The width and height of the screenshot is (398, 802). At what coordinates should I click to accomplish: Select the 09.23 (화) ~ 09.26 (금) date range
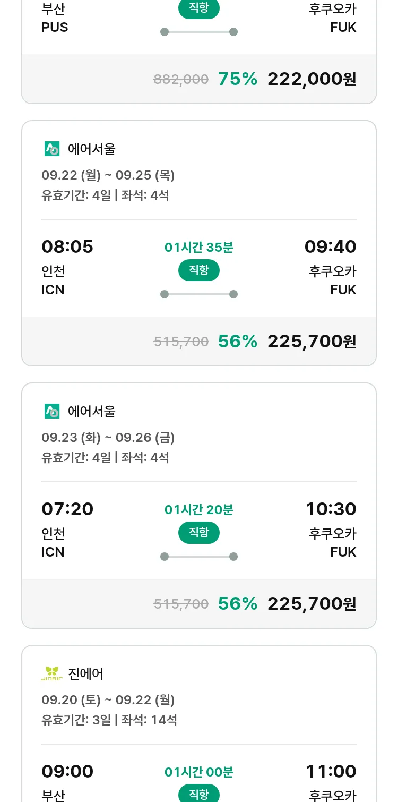(108, 438)
